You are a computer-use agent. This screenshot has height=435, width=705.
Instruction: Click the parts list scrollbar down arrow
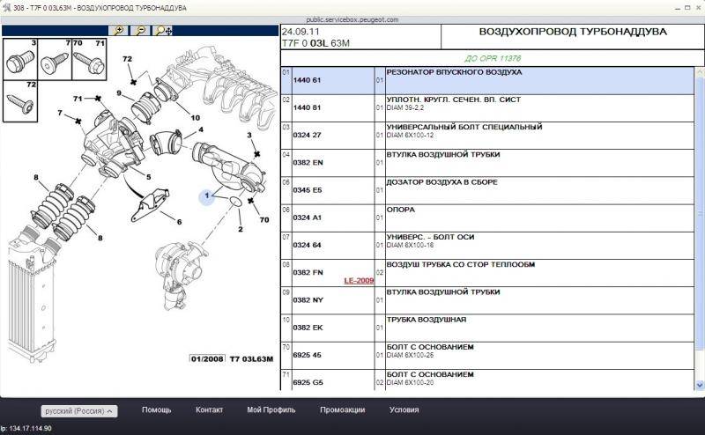[698, 385]
